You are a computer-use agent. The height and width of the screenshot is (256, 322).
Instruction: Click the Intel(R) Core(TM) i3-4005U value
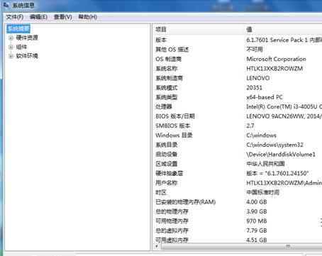(284, 107)
